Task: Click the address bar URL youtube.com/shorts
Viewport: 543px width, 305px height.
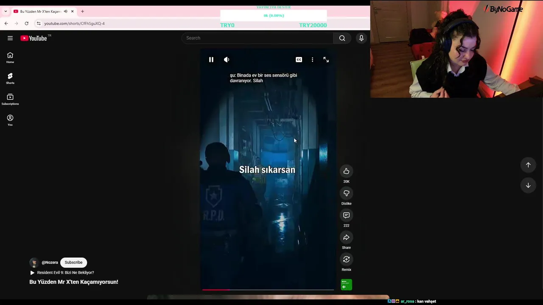Action: click(74, 23)
